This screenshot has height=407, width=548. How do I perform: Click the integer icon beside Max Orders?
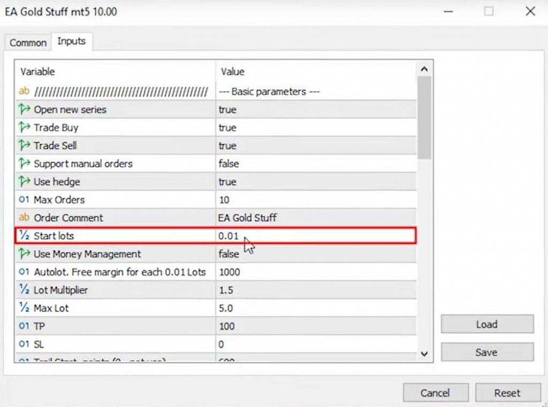tap(24, 200)
